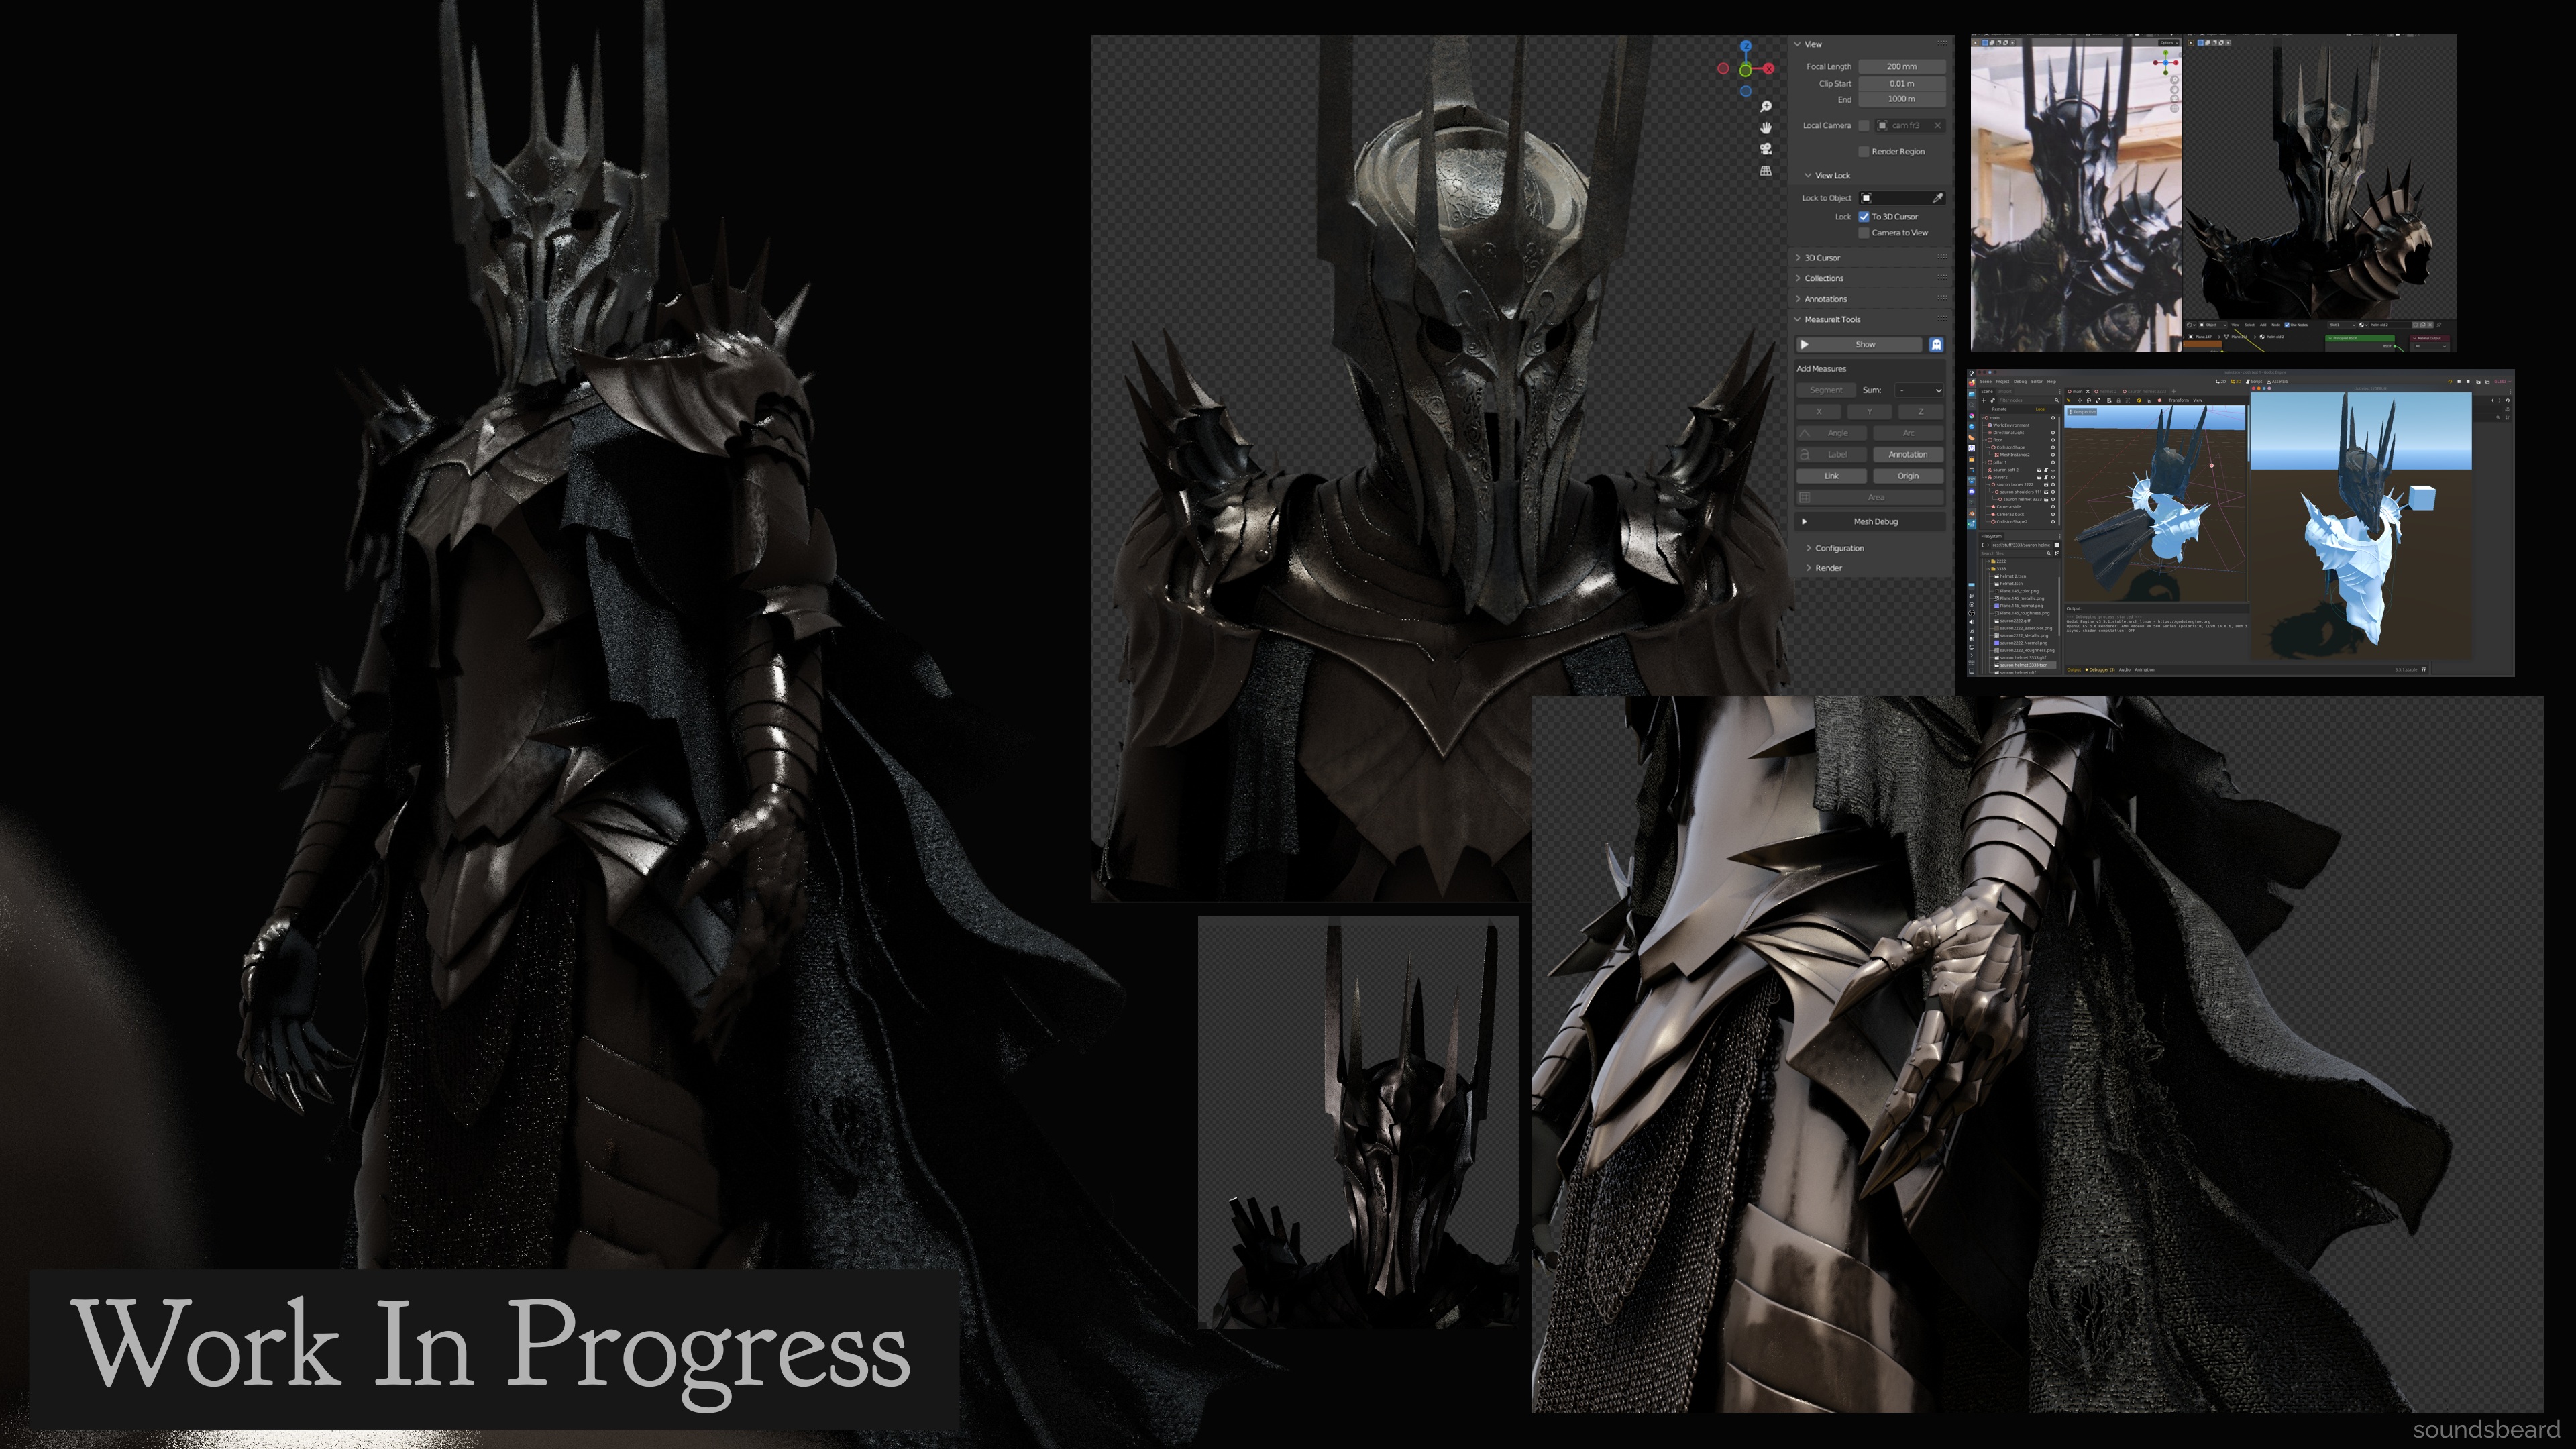Switch perspective/orthographic with the grid icon
The height and width of the screenshot is (1449, 2576).
coord(1766,171)
